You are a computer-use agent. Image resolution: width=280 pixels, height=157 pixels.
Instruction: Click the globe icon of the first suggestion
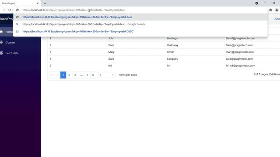17,17
